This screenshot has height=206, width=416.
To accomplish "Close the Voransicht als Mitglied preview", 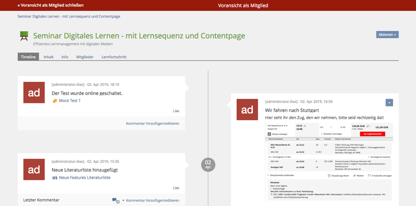I will (50, 5).
